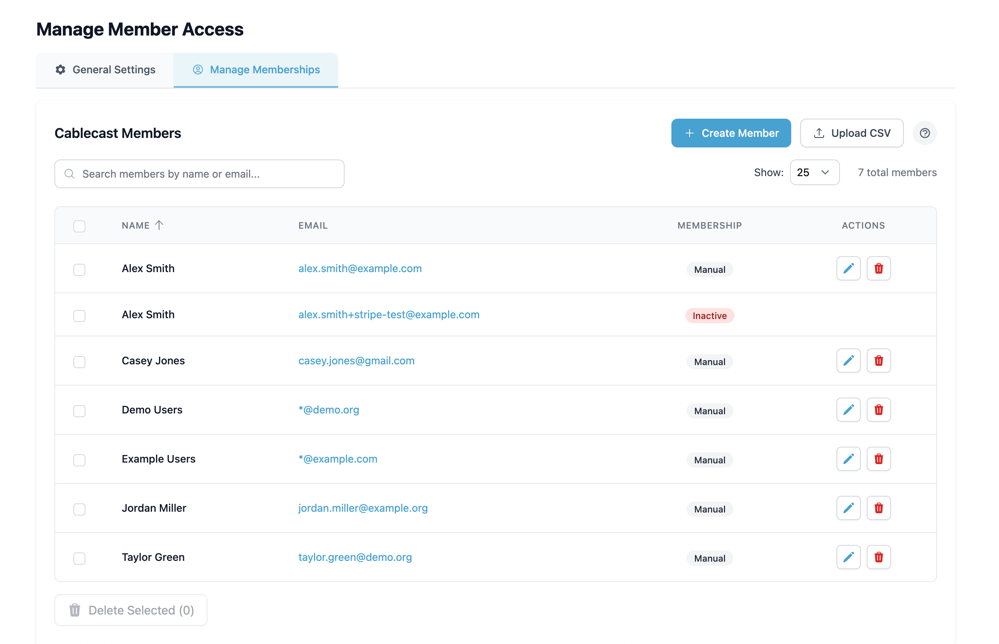Viewport: 999px width, 644px height.
Task: Open the help question mark icon
Action: pos(924,133)
